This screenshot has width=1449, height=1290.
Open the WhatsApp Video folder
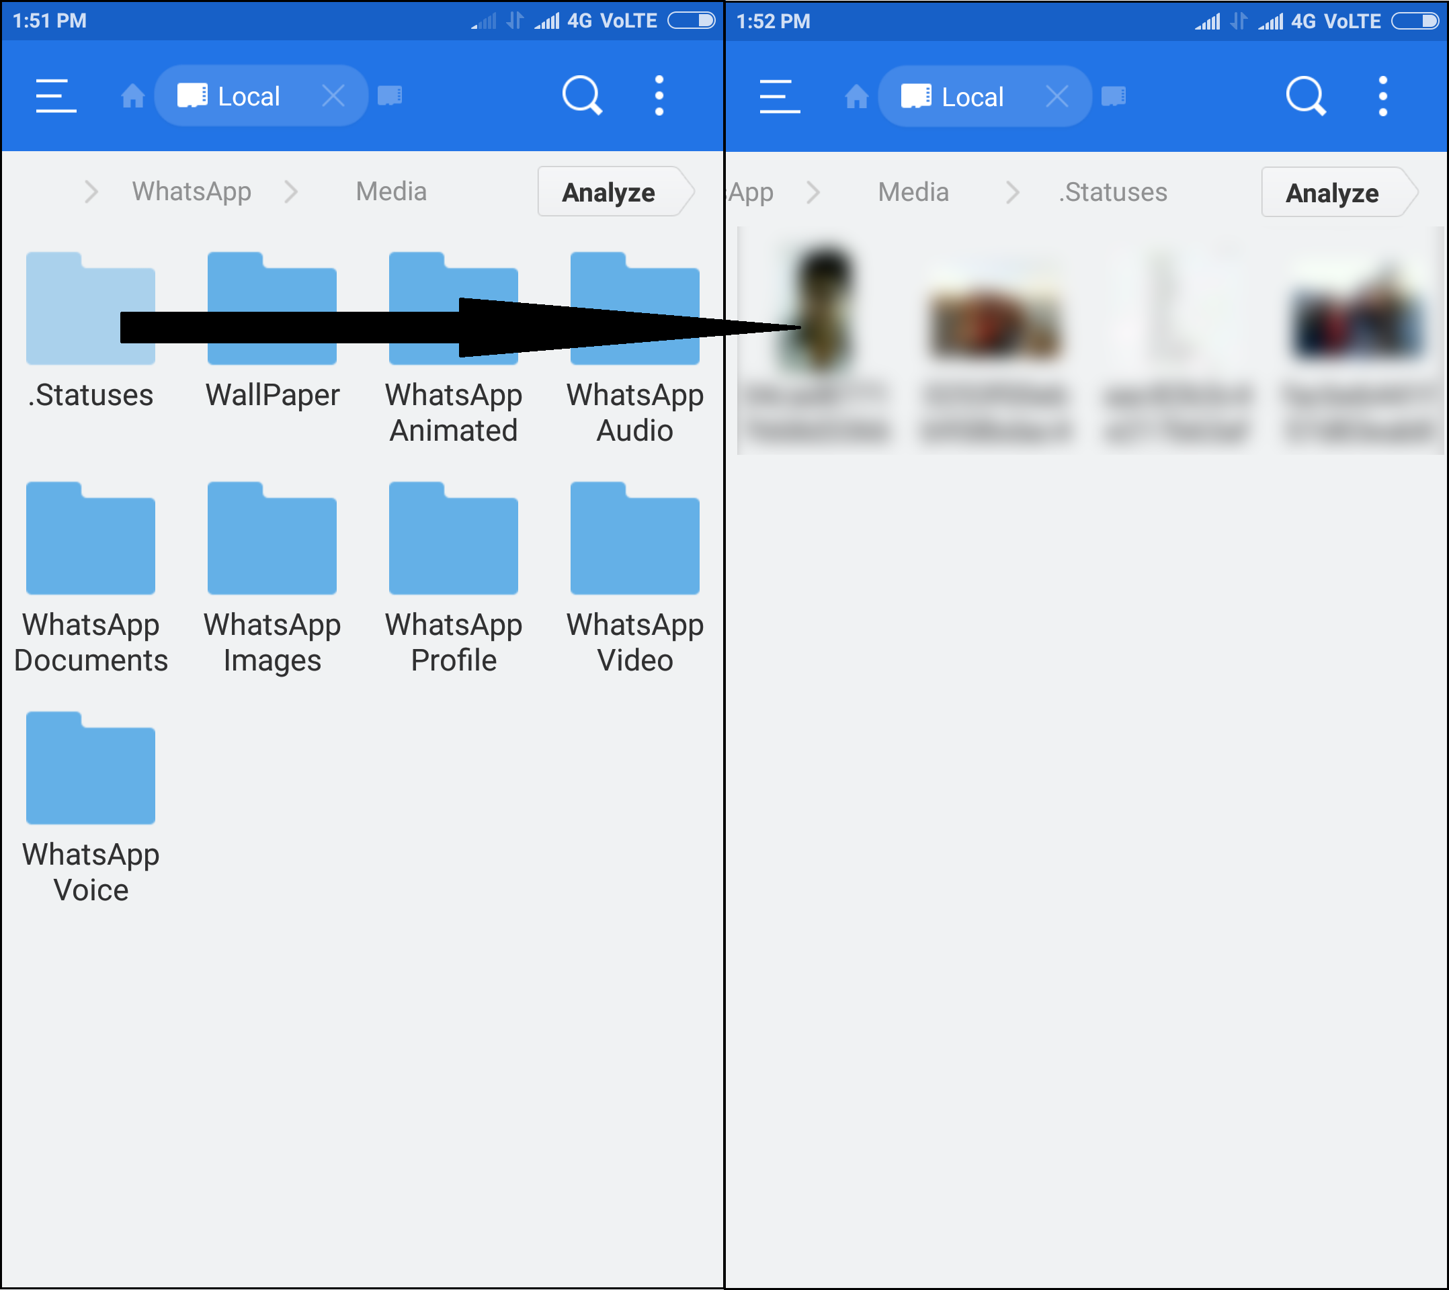635,579
